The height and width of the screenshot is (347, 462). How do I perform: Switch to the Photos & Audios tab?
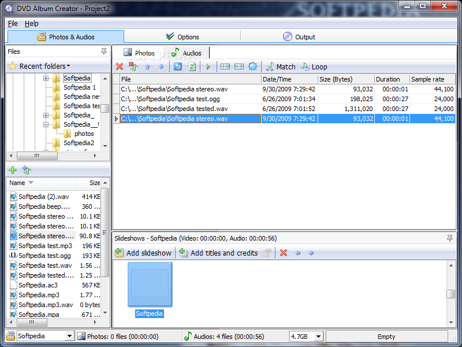point(65,37)
